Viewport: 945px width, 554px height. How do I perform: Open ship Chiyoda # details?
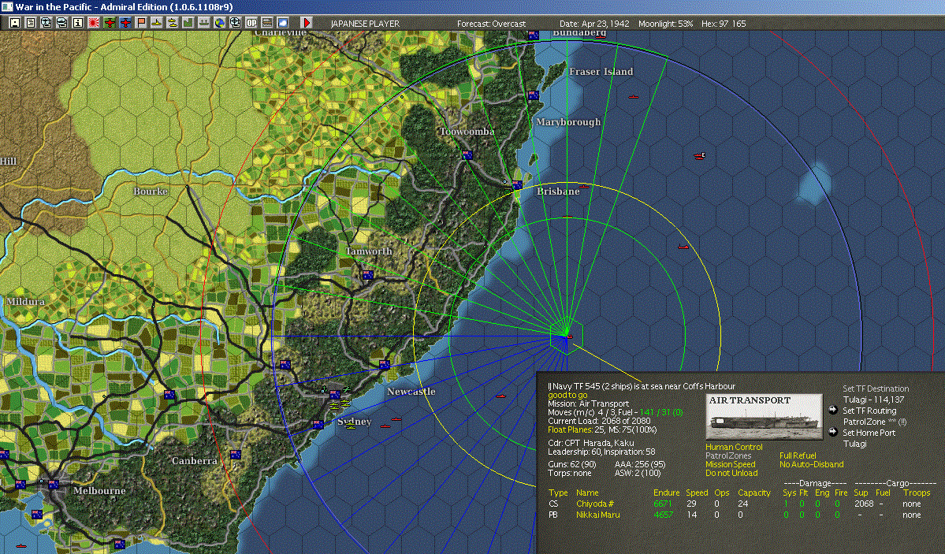click(x=594, y=504)
